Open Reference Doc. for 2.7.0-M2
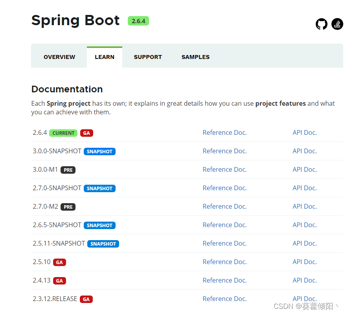 tap(224, 207)
